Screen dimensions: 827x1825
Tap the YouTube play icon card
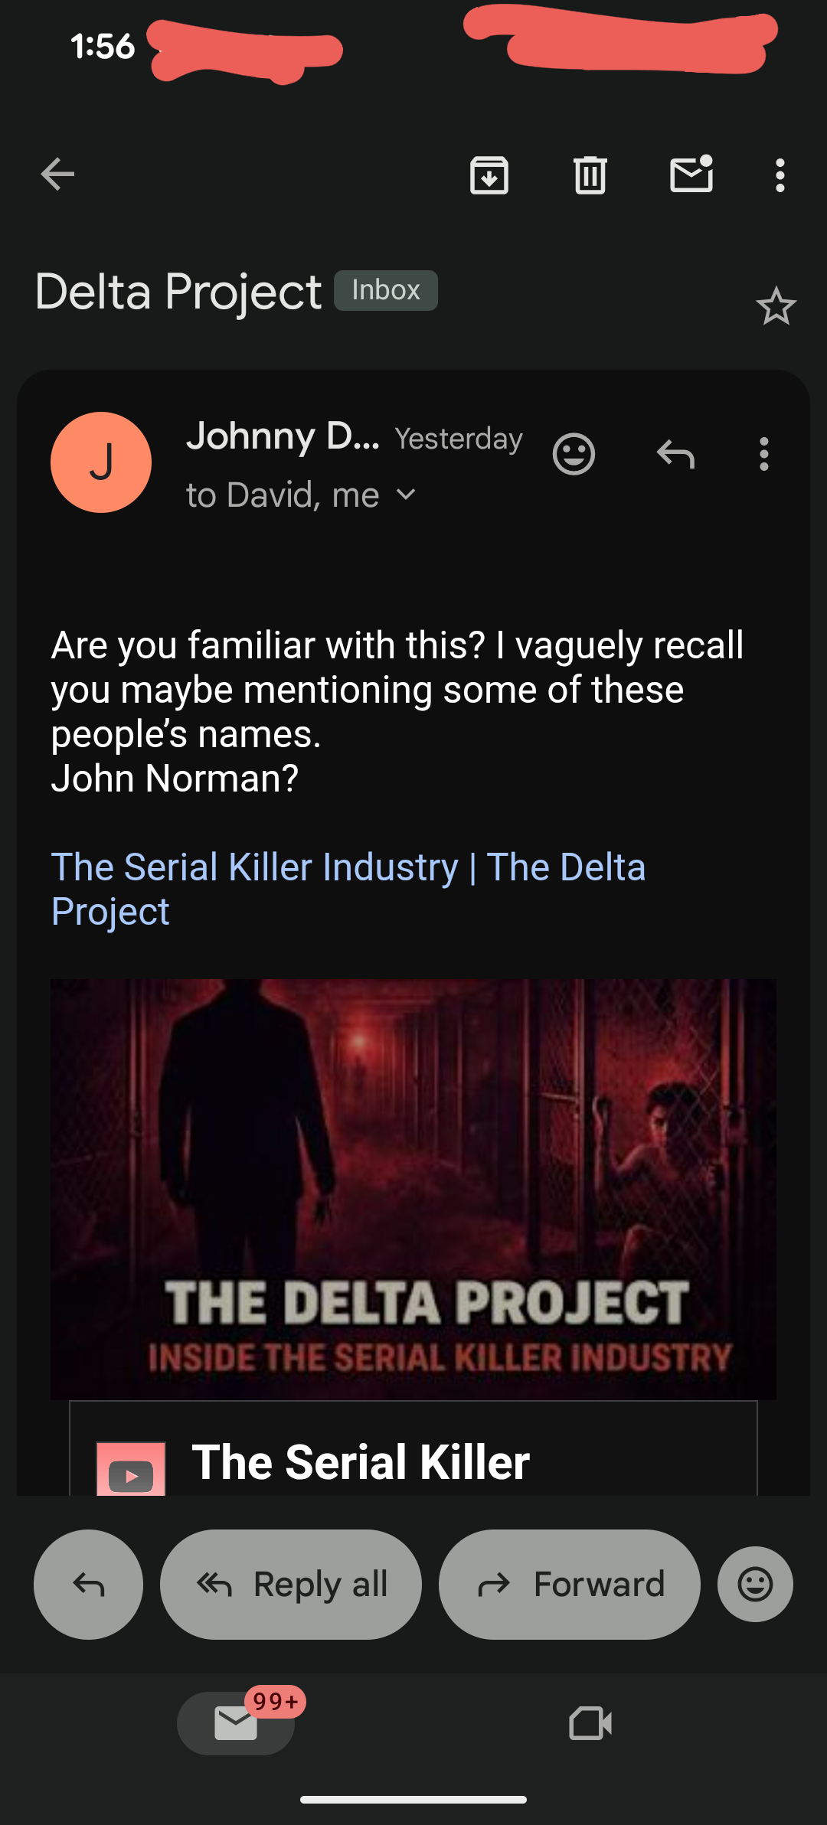[x=131, y=1470]
